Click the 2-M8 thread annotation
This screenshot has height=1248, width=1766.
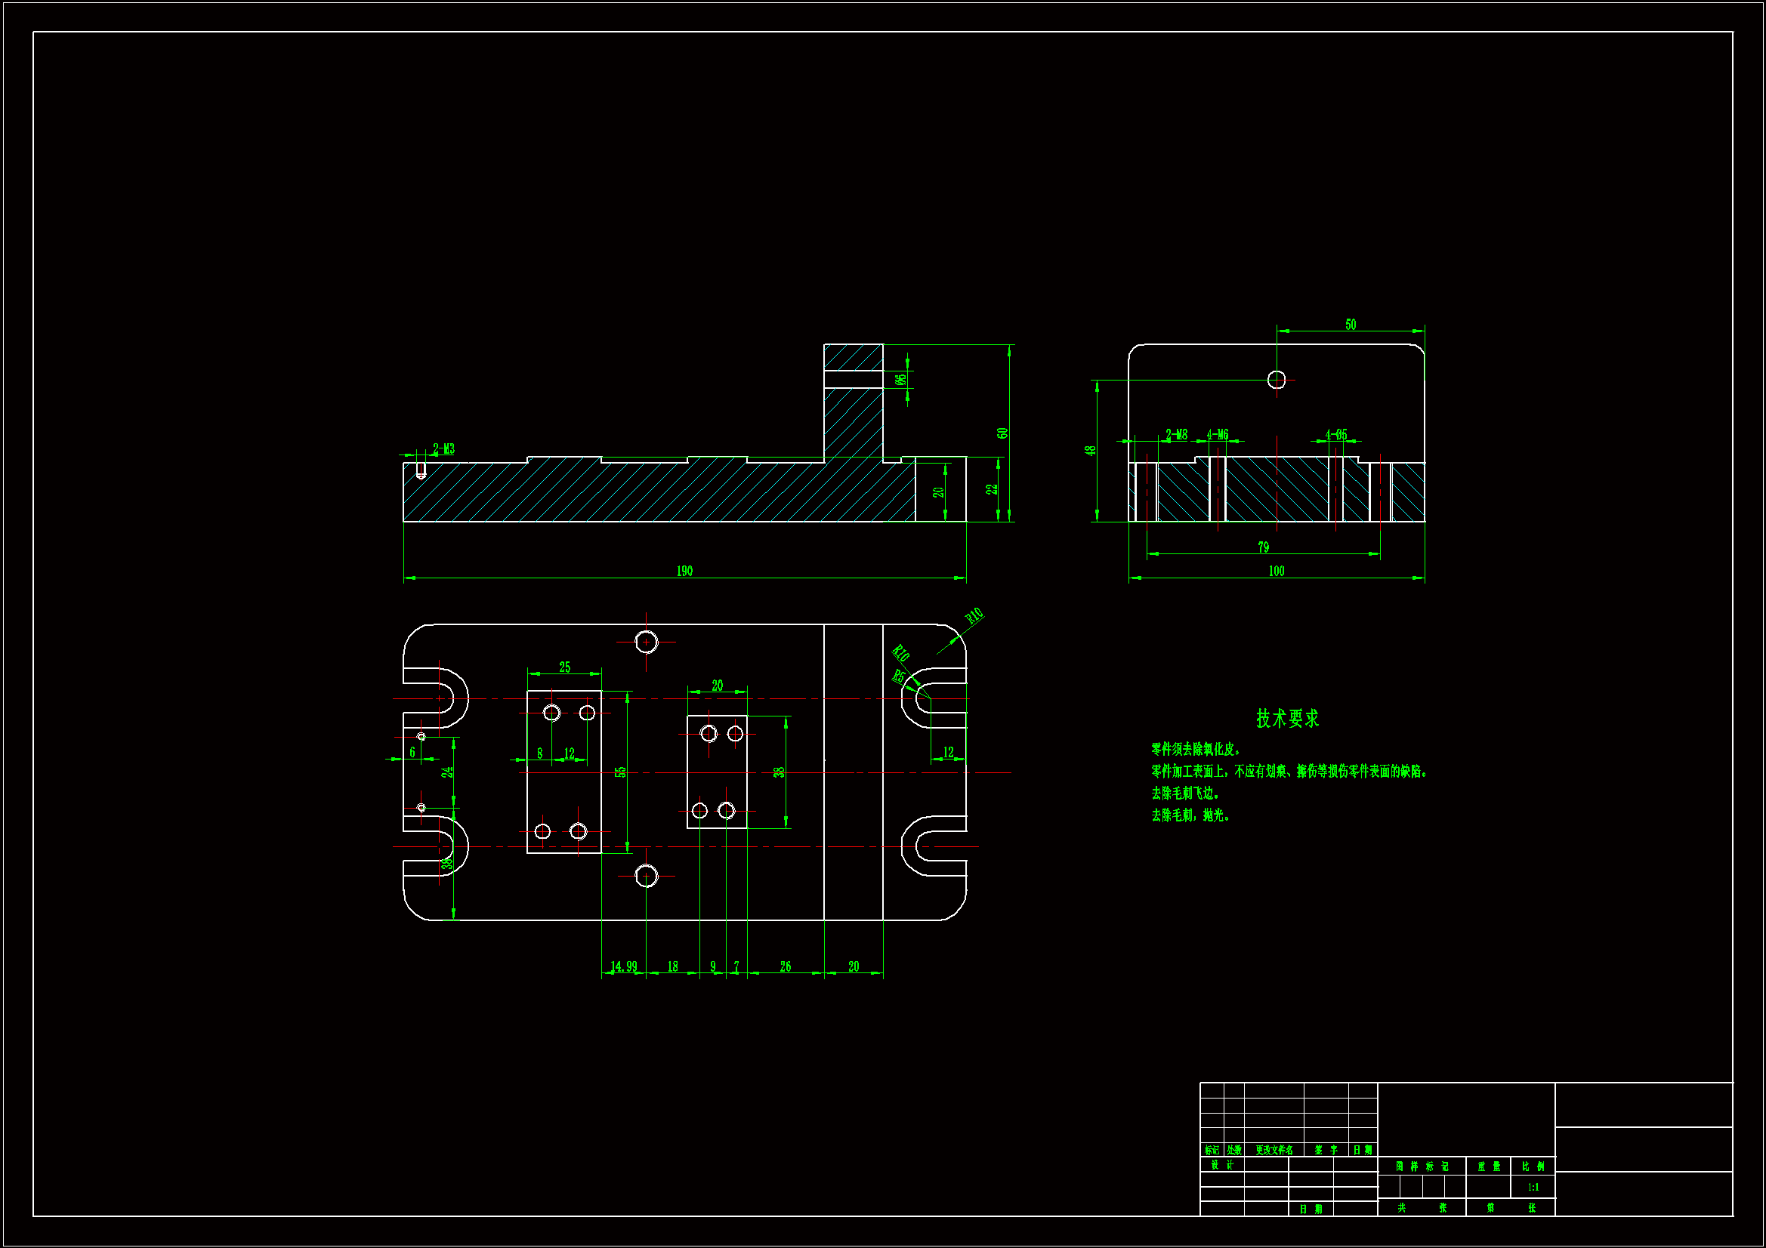(x=1176, y=435)
